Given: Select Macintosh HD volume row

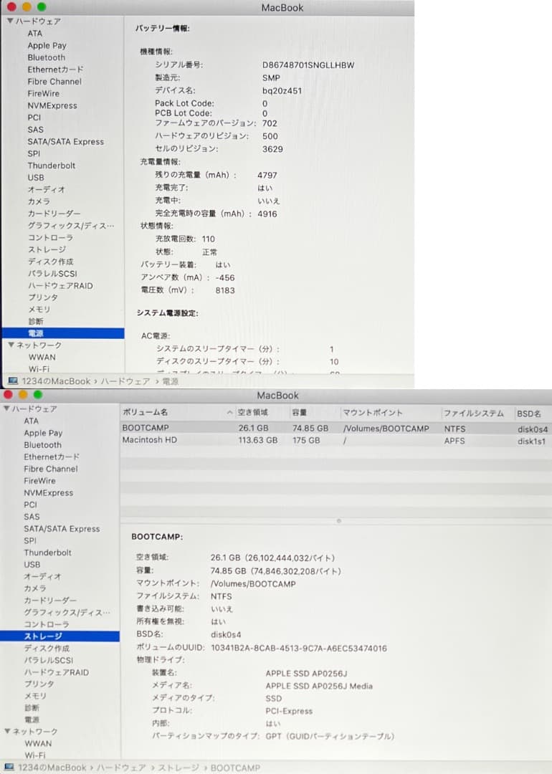Looking at the screenshot, I should pos(336,440).
